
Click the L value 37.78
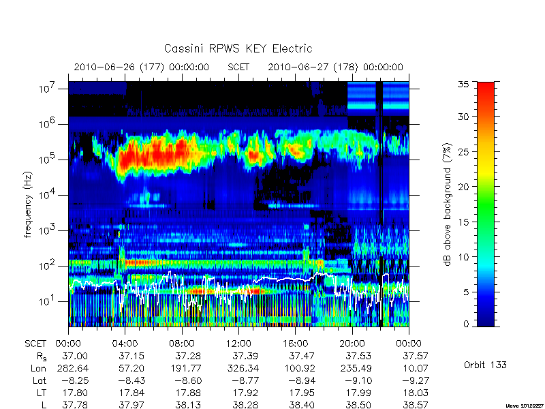[x=75, y=405]
